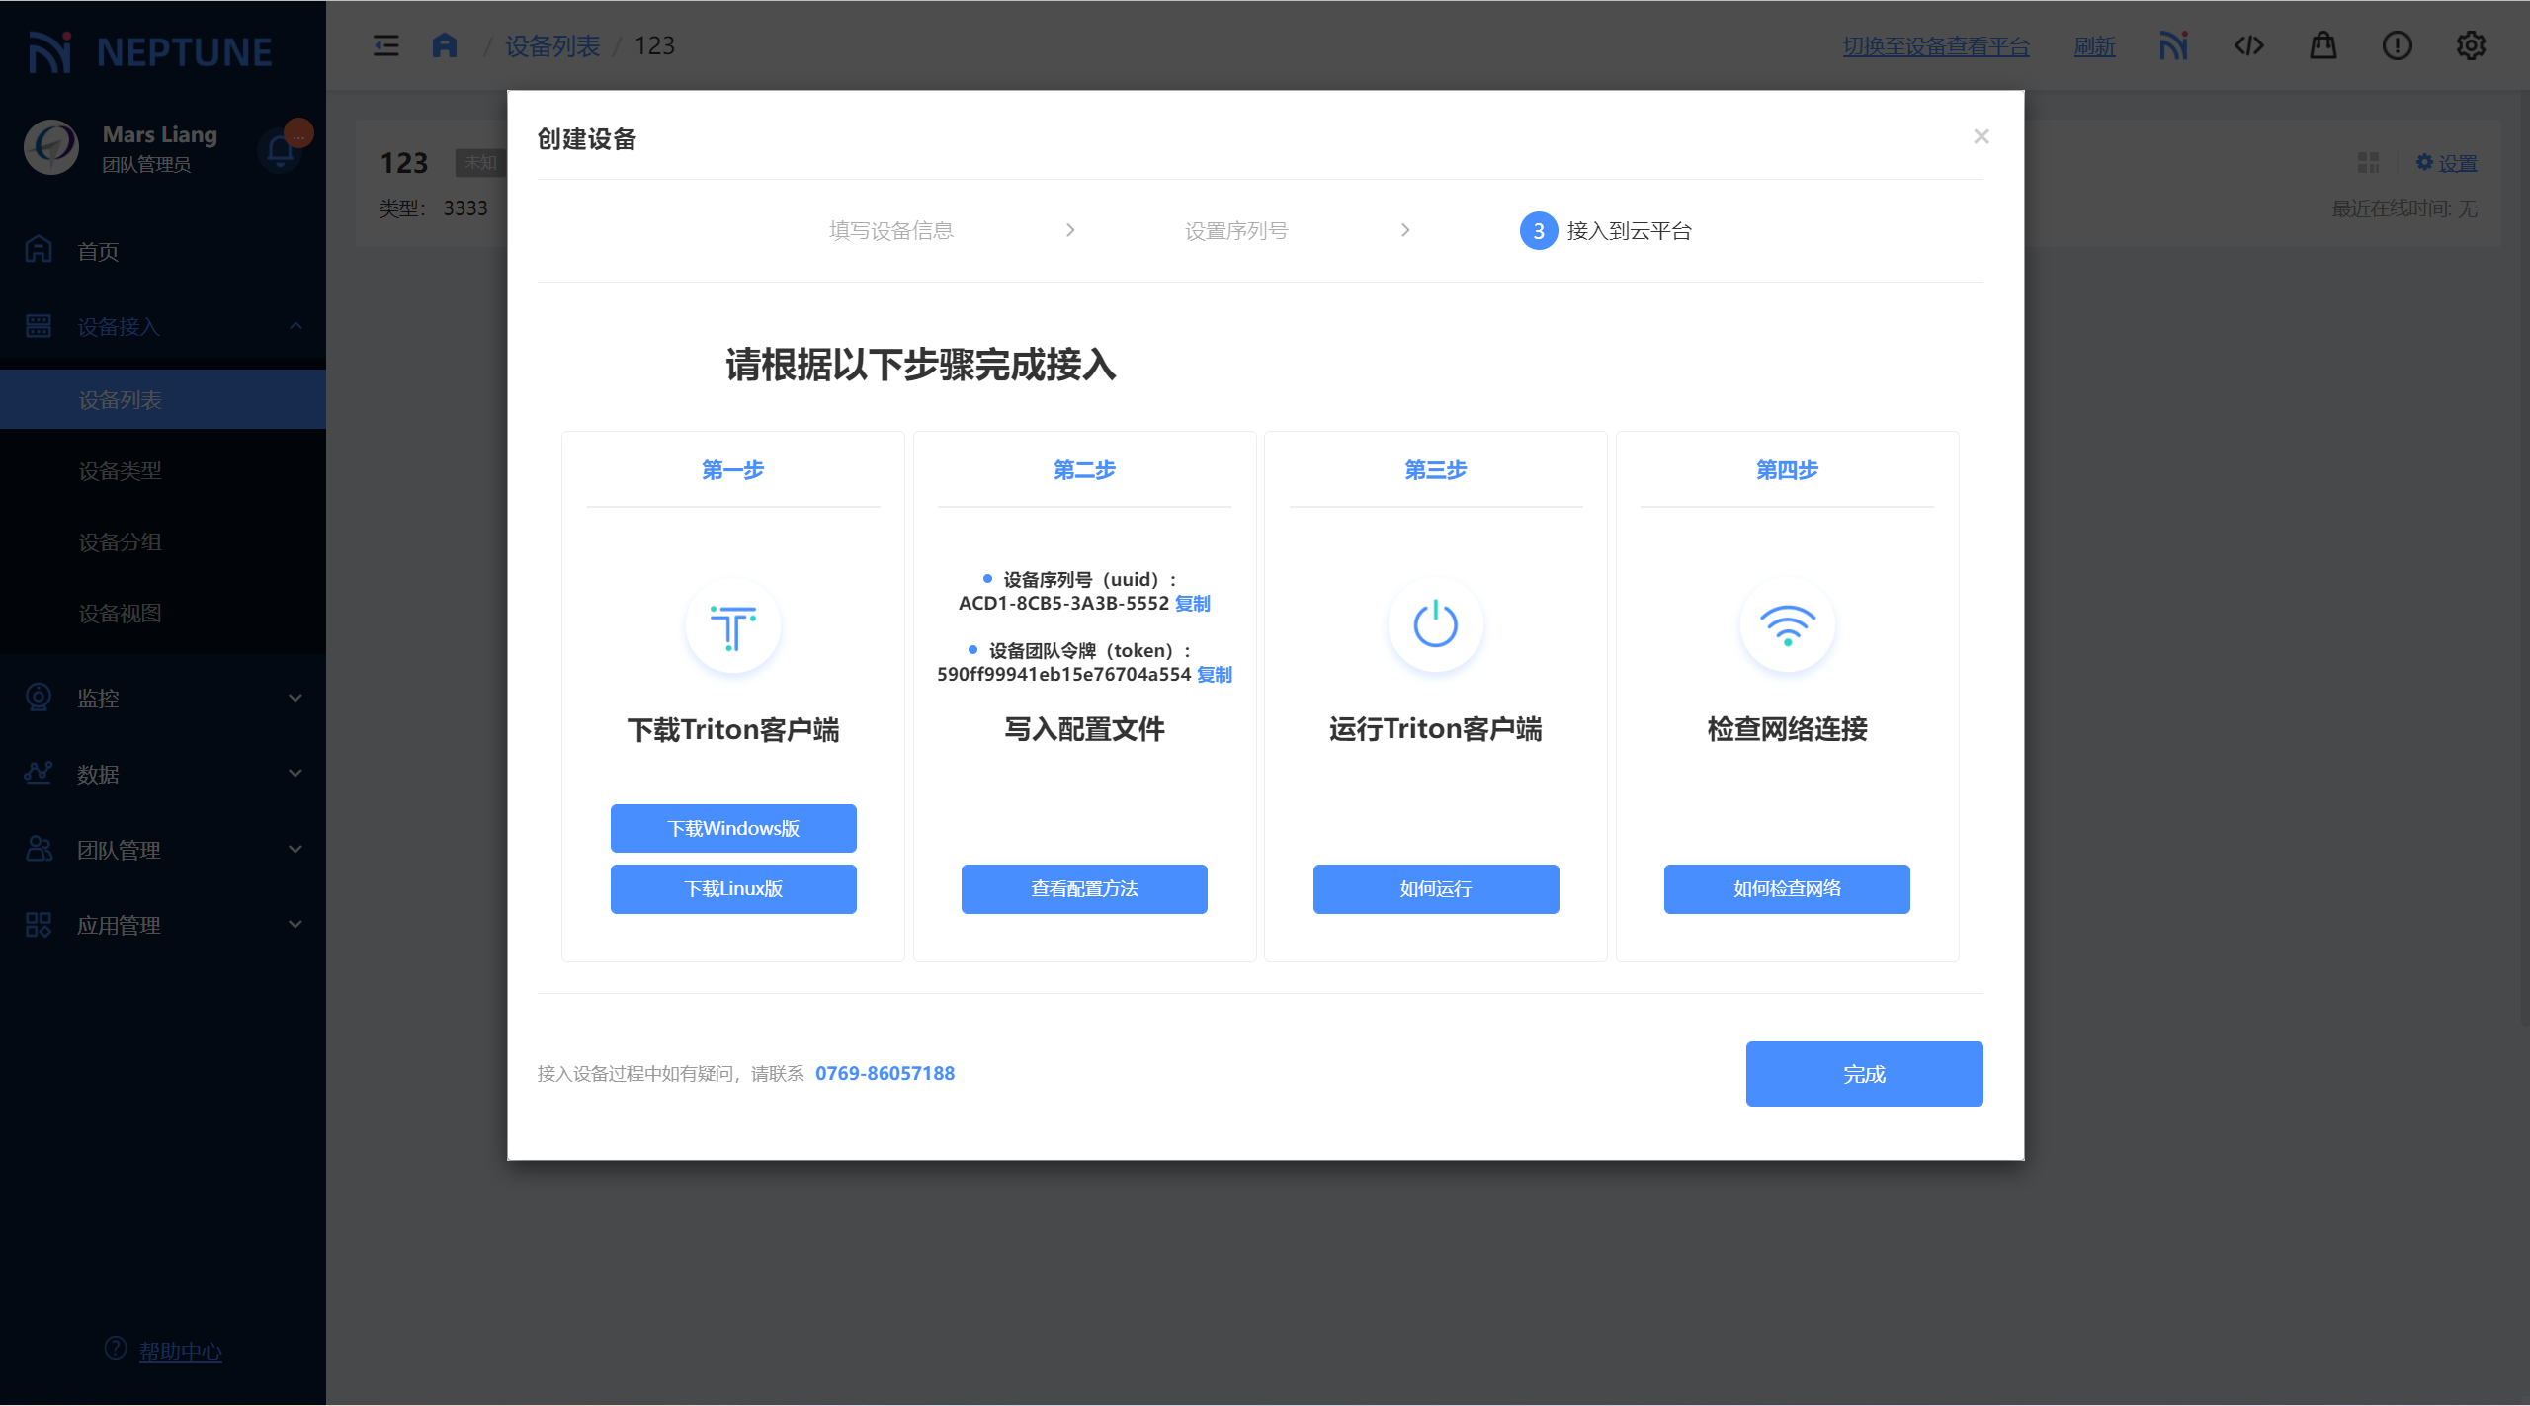The width and height of the screenshot is (2530, 1406).
Task: Click the Triton T download icon
Action: [732, 626]
